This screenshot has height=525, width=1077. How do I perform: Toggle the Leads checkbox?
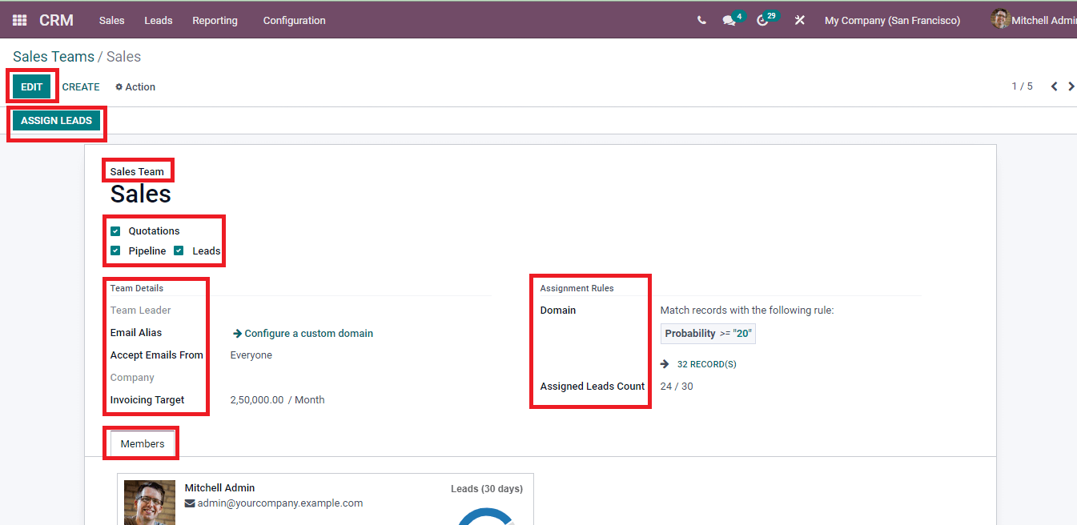coord(179,251)
